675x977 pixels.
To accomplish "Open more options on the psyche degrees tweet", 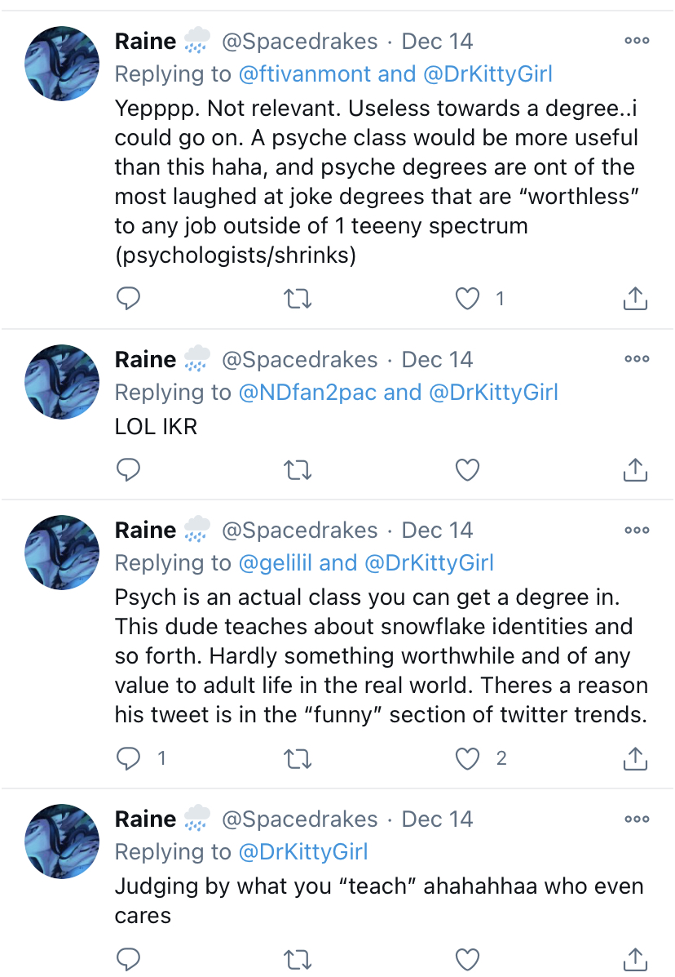I will click(637, 41).
